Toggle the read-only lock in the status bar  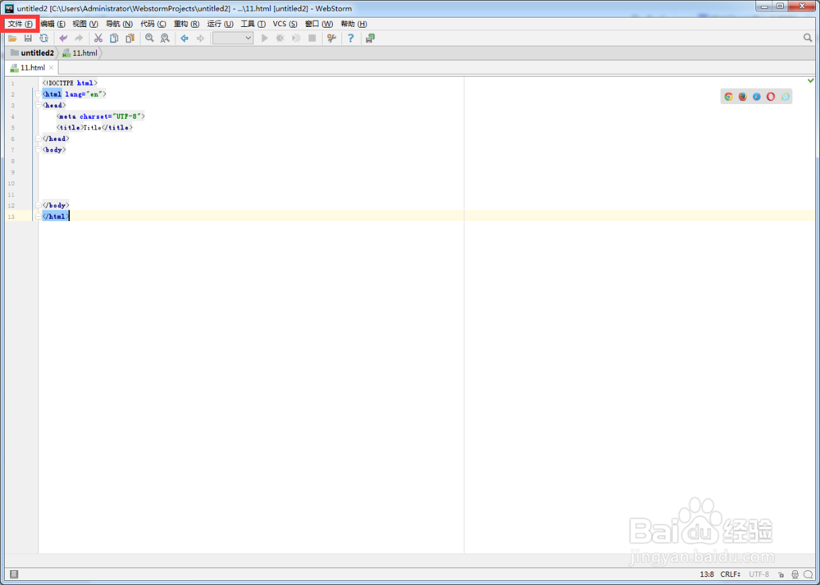point(781,574)
